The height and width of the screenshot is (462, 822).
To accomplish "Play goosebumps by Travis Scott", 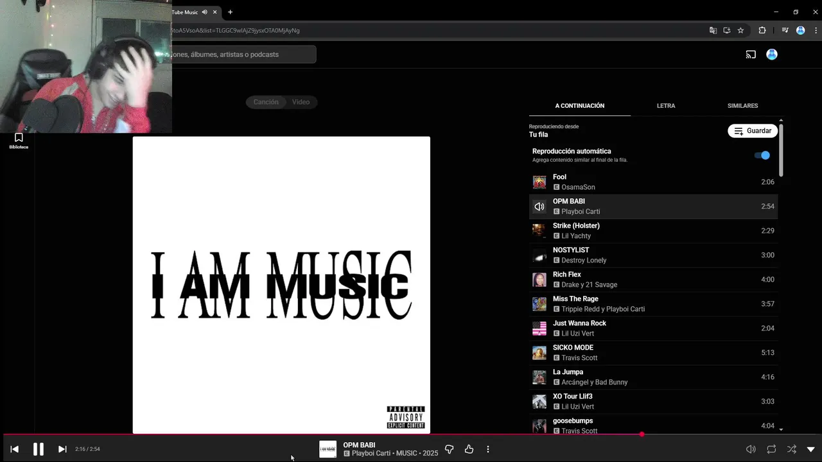I will (x=653, y=425).
